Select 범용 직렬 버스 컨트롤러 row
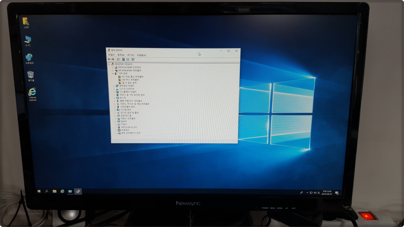The width and height of the screenshot is (404, 227). (129, 100)
